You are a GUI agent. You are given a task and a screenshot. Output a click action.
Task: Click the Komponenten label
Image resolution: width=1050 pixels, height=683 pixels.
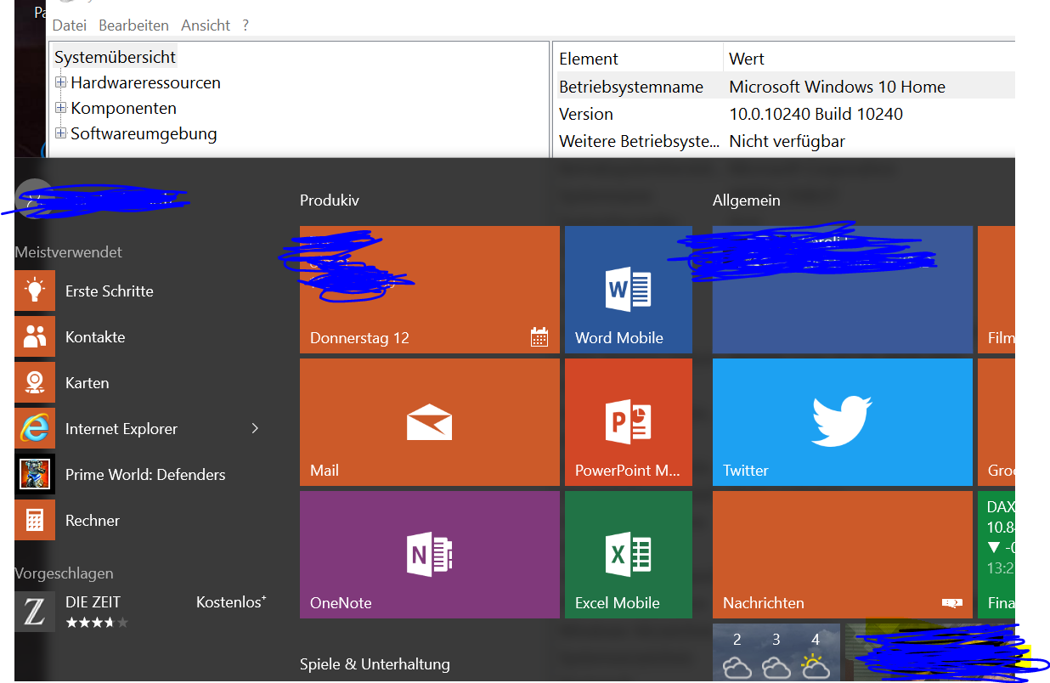point(123,109)
